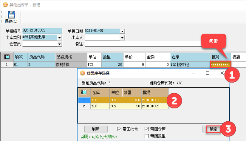Click the 项次 cell showing 01
This screenshot has height=141, width=246.
pos(20,64)
